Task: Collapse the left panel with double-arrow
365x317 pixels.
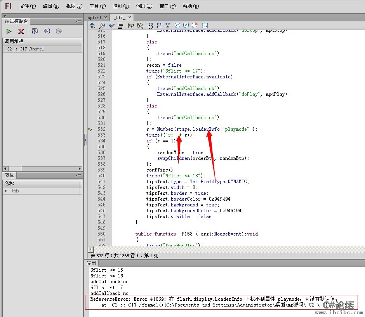Action: 5,16
